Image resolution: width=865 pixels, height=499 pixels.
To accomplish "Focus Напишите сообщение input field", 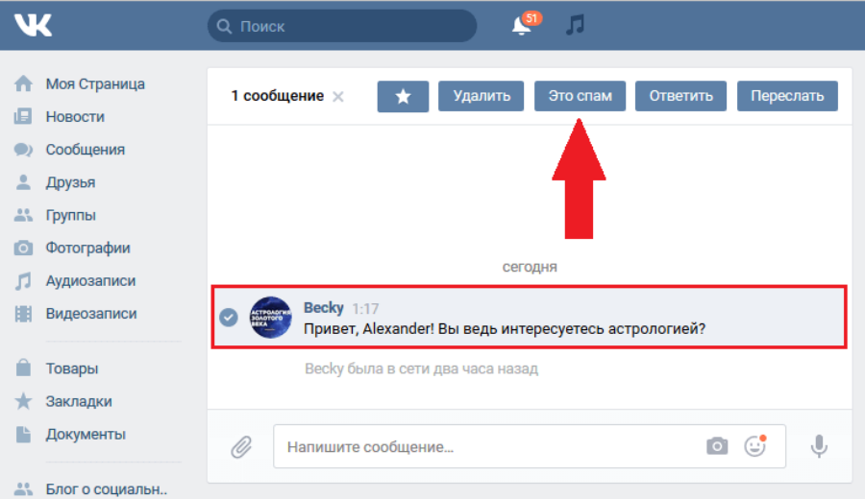I will [529, 446].
